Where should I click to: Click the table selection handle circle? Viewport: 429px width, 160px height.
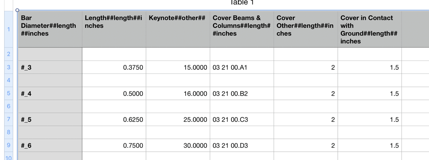click(x=17, y=10)
